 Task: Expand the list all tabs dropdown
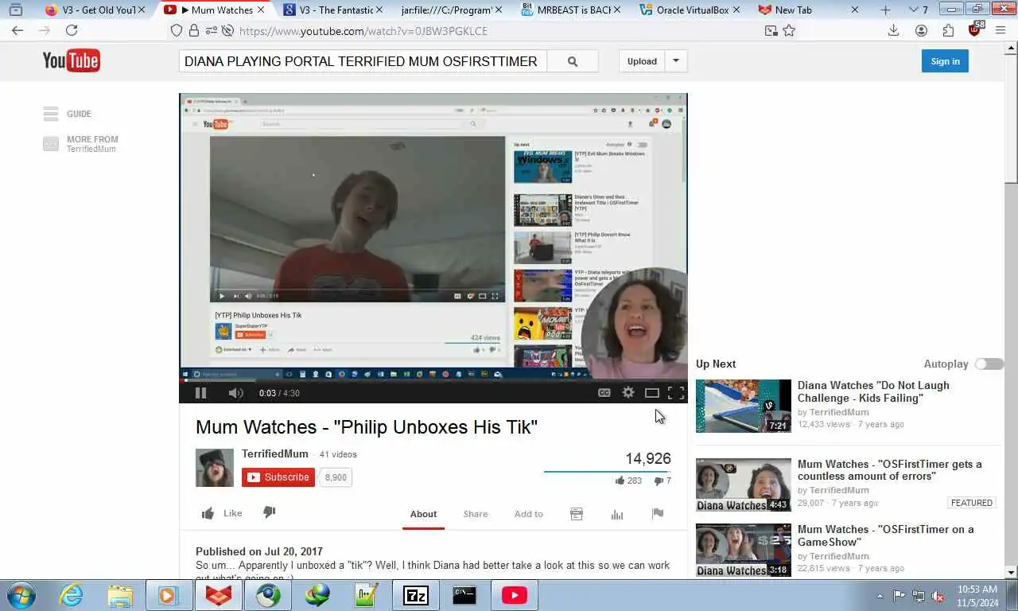913,10
